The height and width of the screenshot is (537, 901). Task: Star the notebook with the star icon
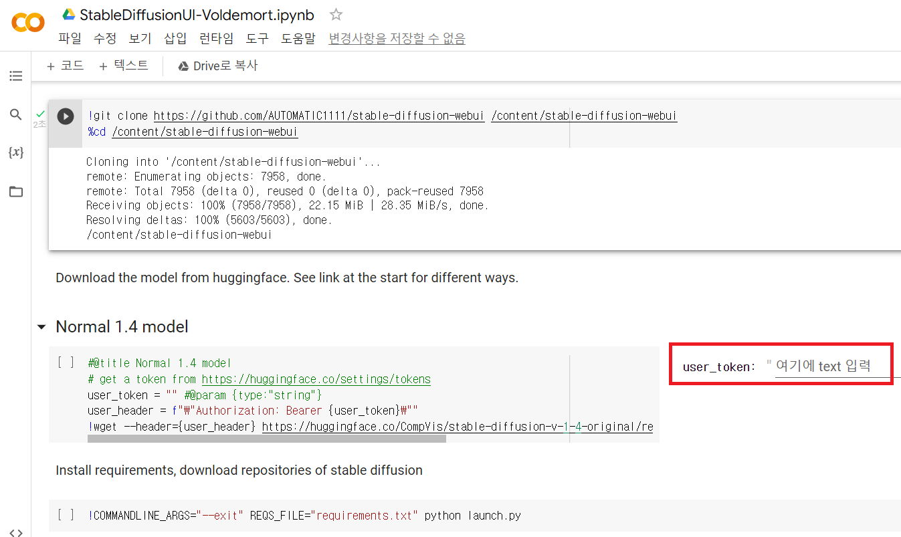(336, 14)
